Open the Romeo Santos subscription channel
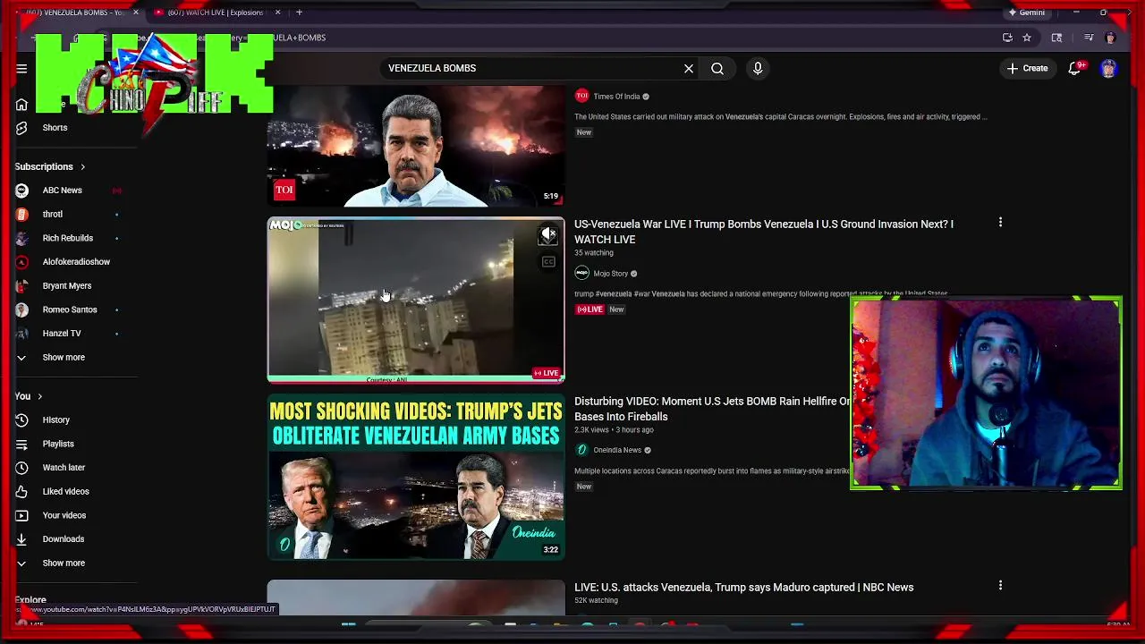The image size is (1145, 644). coord(68,309)
